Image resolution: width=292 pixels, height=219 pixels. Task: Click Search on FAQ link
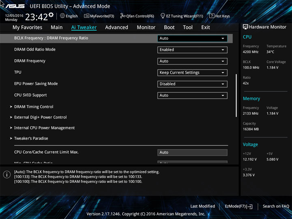(276, 206)
